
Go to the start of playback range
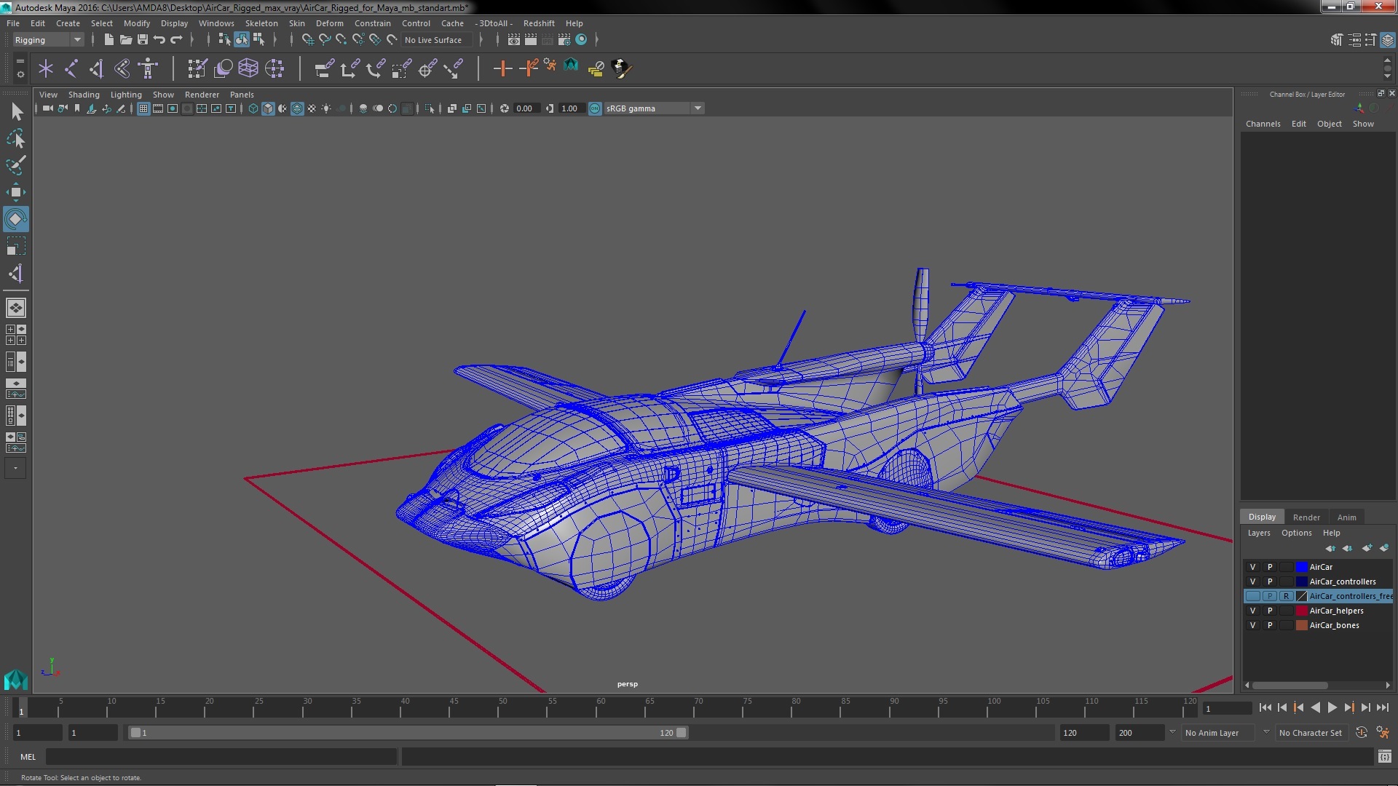point(1265,707)
